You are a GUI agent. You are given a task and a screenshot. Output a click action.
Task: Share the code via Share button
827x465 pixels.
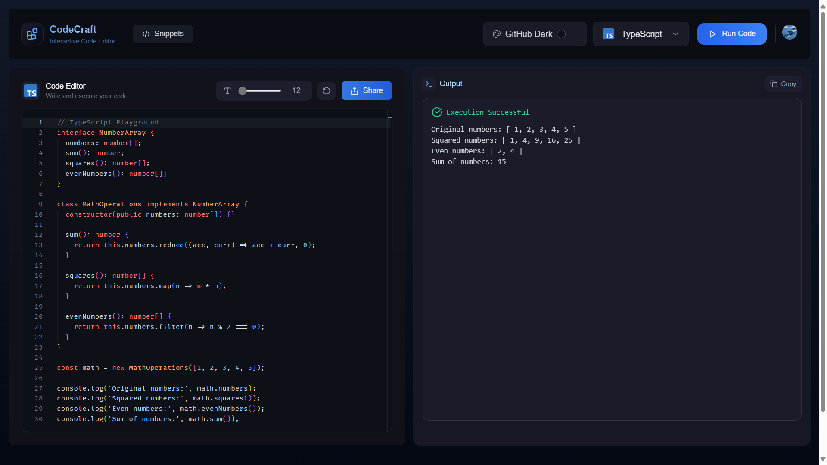point(366,91)
